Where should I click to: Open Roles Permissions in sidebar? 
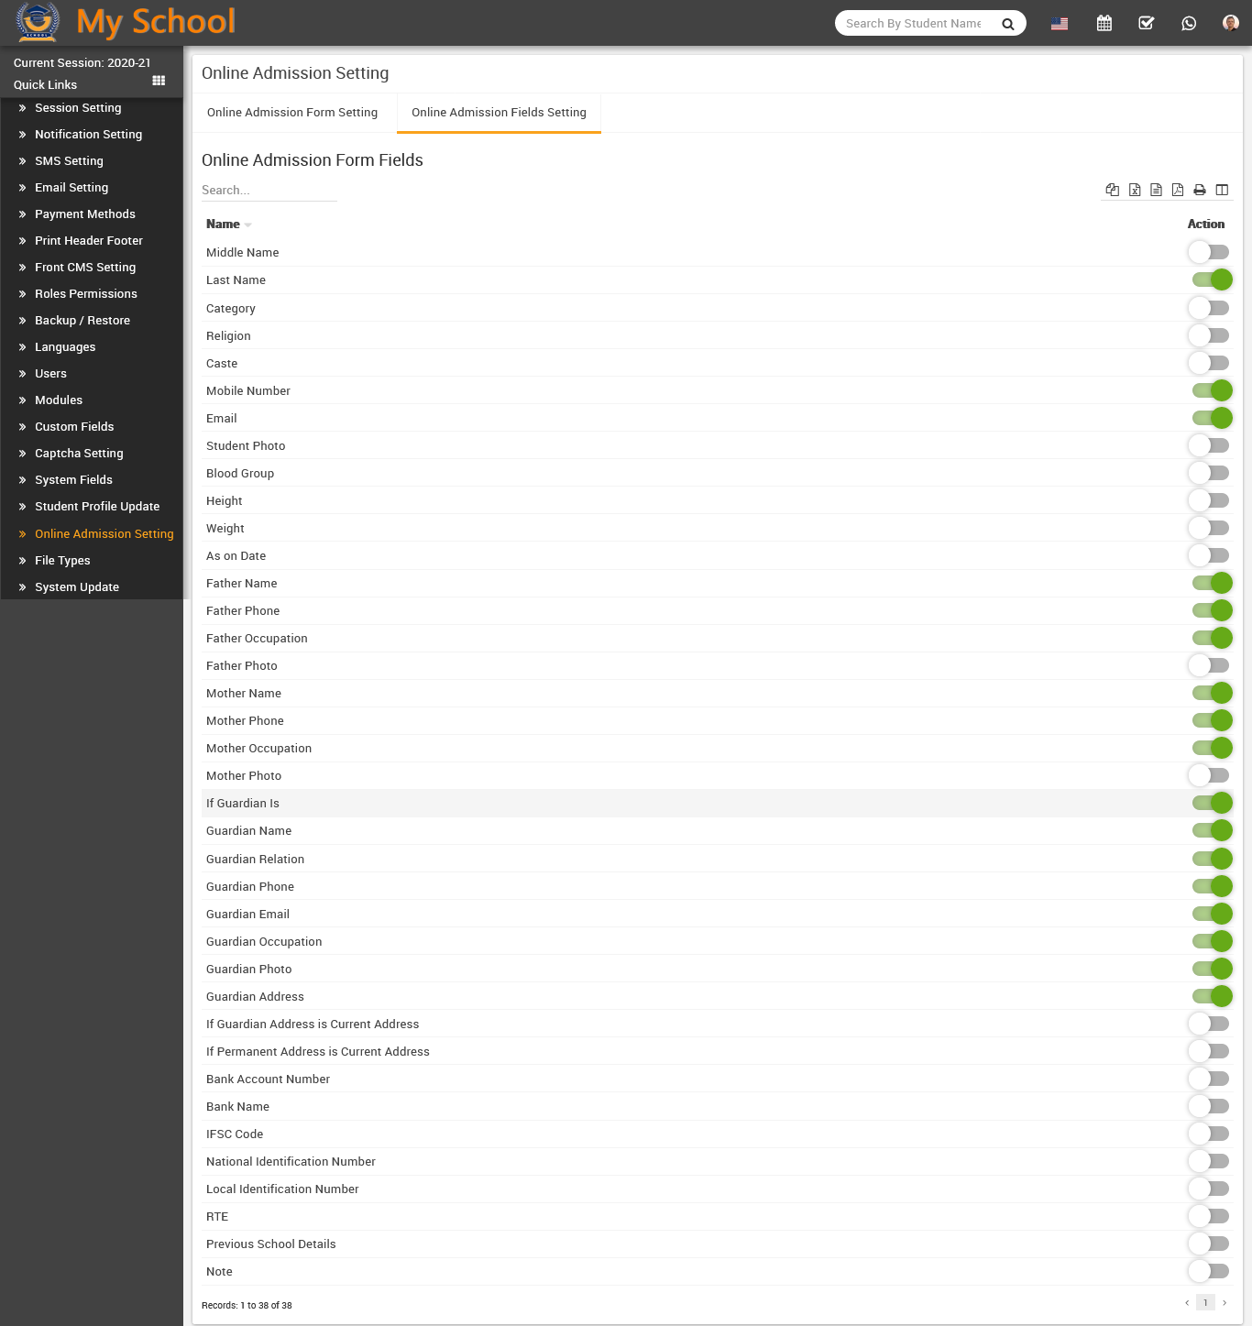tap(85, 294)
